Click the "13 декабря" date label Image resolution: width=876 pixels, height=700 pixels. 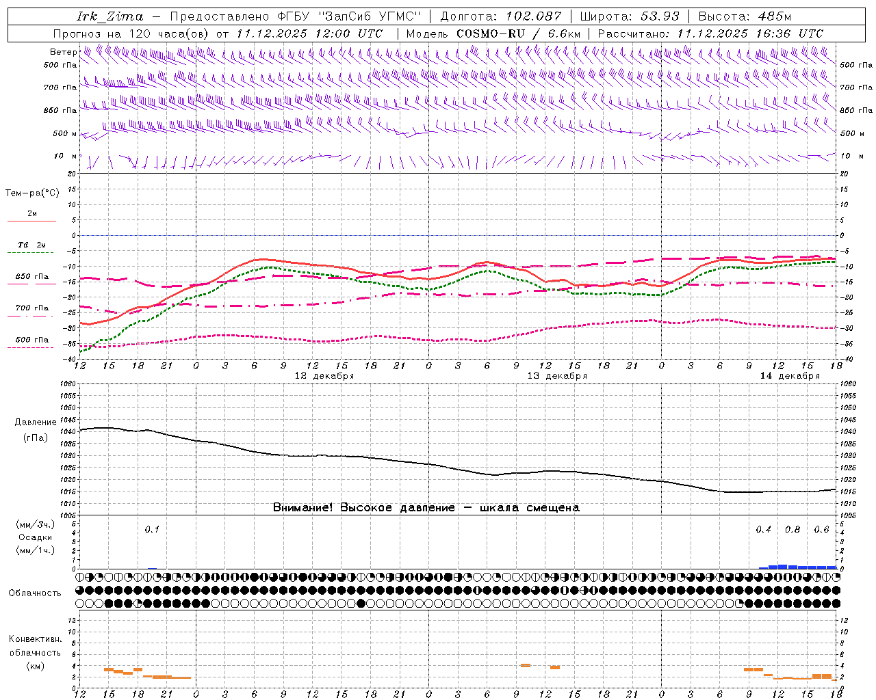point(557,376)
